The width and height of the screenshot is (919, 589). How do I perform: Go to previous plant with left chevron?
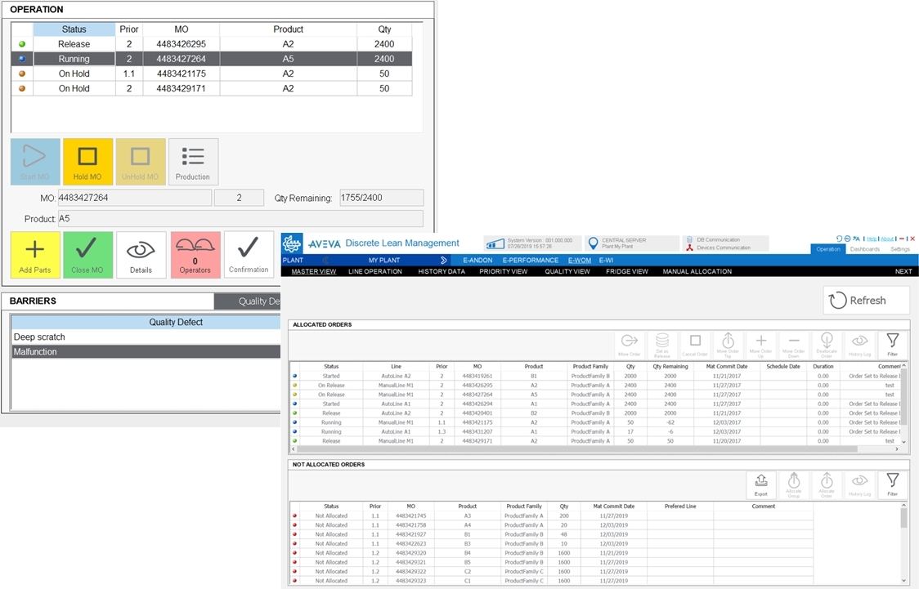(x=325, y=260)
